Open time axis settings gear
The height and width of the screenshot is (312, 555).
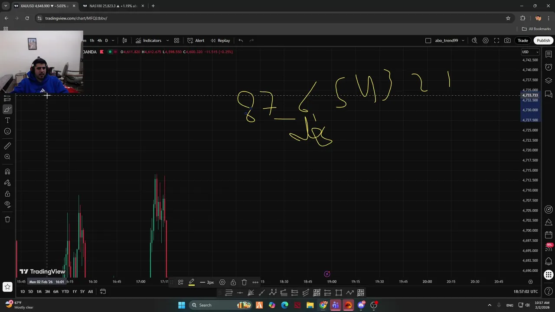pyautogui.click(x=530, y=282)
